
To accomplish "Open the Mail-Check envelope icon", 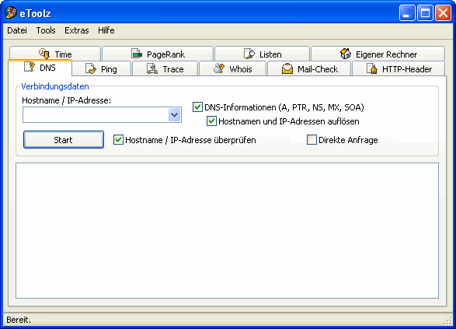I will (x=287, y=68).
